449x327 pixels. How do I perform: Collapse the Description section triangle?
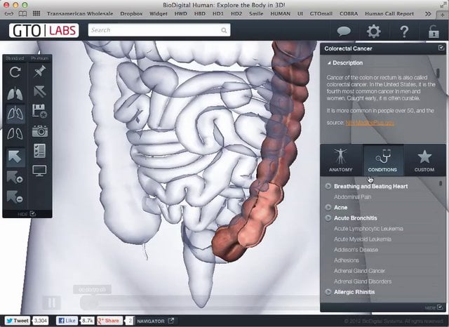tap(328, 63)
